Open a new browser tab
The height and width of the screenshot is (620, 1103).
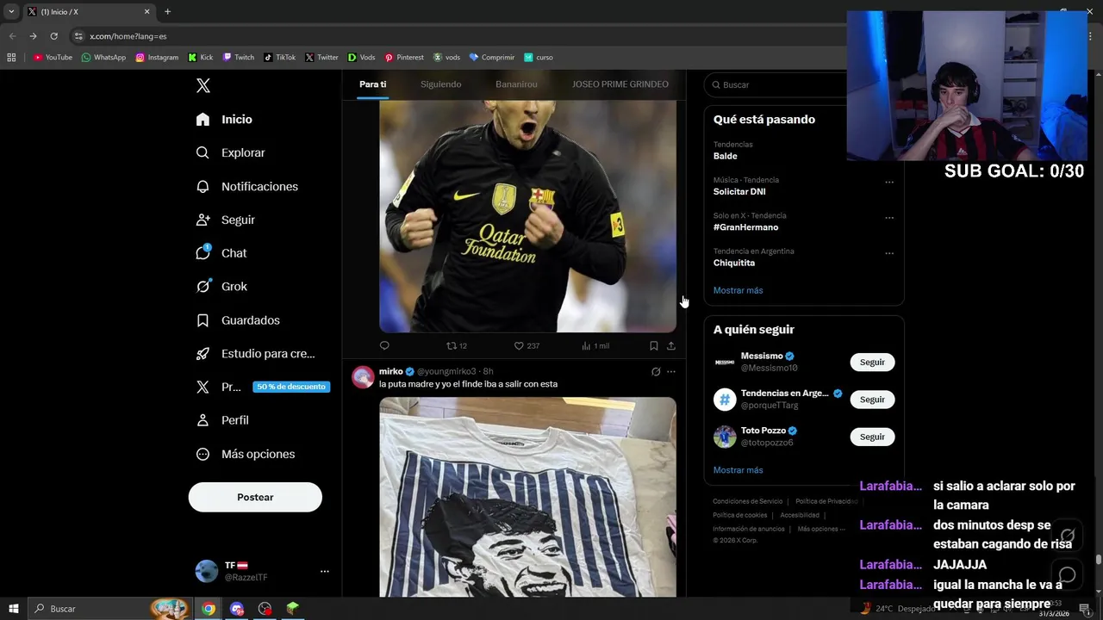tap(167, 11)
